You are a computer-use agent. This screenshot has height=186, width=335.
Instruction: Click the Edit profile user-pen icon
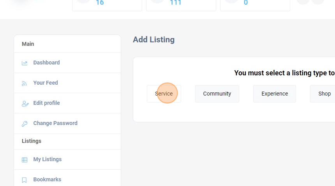point(25,103)
